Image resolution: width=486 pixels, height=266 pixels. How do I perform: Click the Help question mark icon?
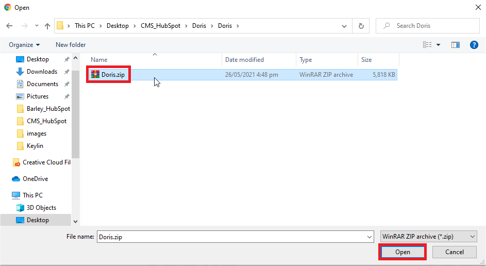coord(474,45)
